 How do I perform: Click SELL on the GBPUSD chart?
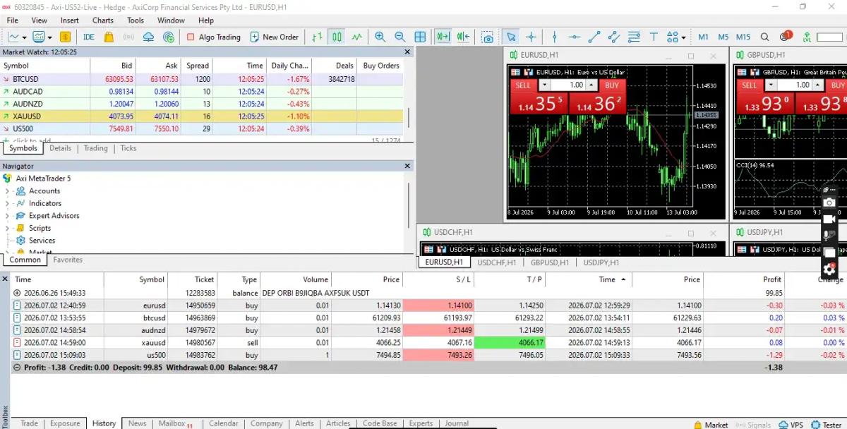pos(750,85)
